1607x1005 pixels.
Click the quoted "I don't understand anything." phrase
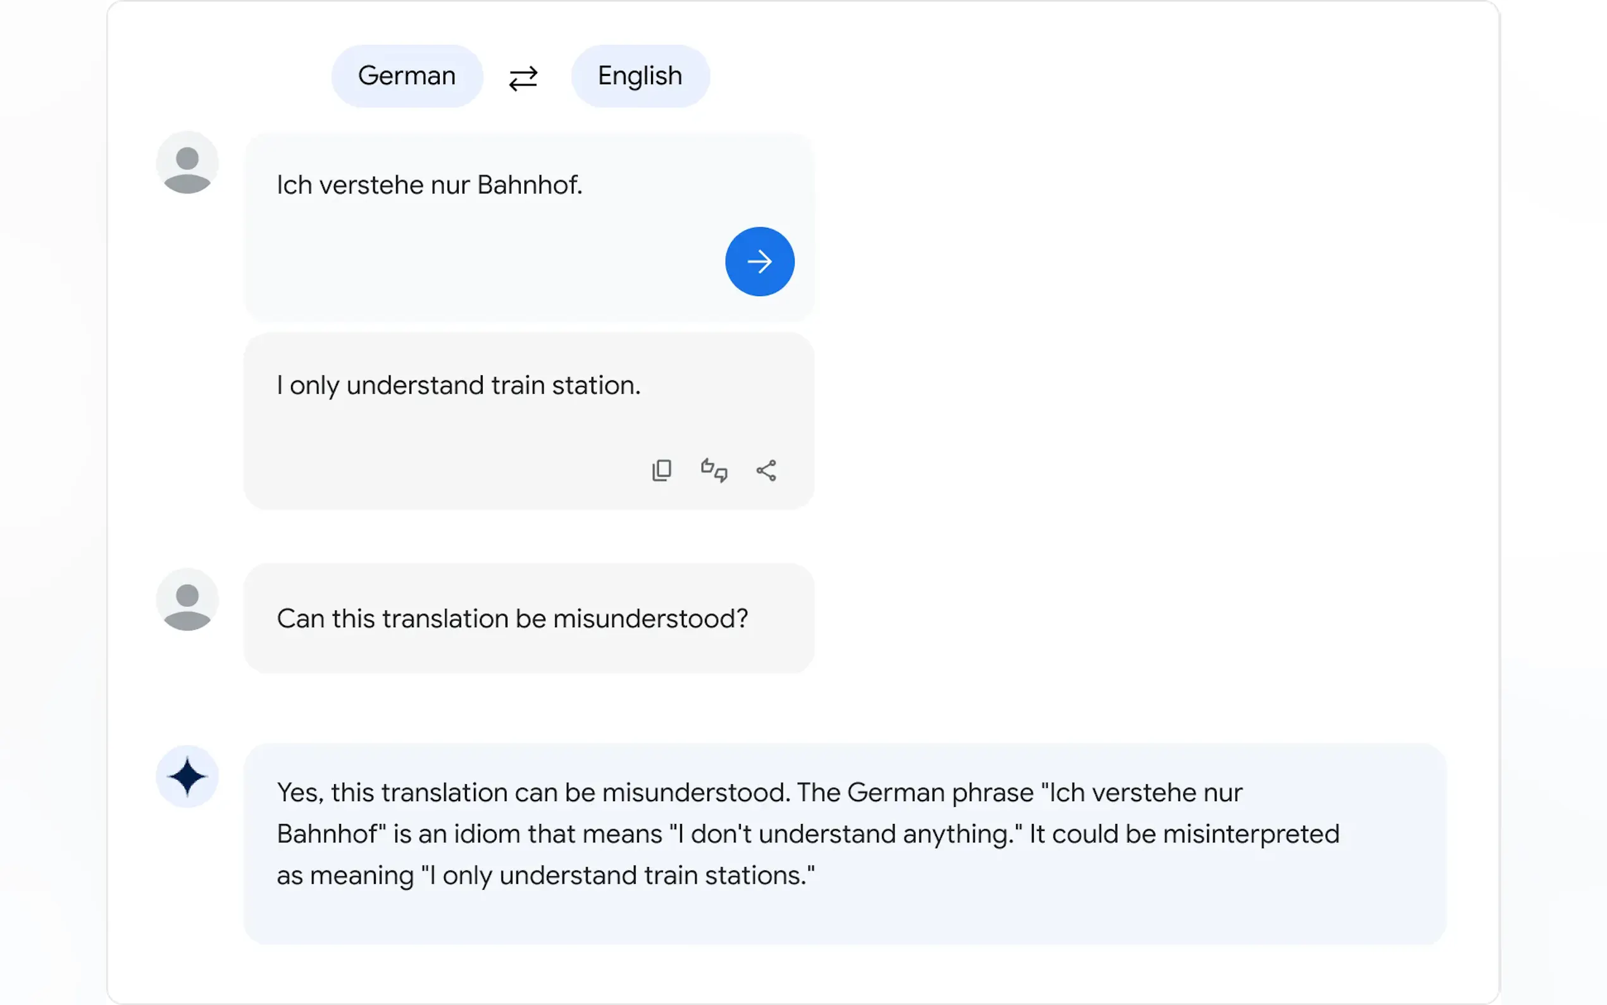pos(846,834)
